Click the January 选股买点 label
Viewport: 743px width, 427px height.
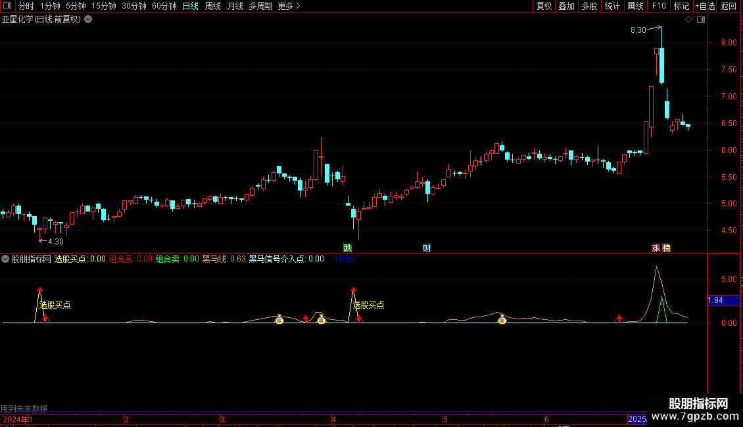(55, 305)
